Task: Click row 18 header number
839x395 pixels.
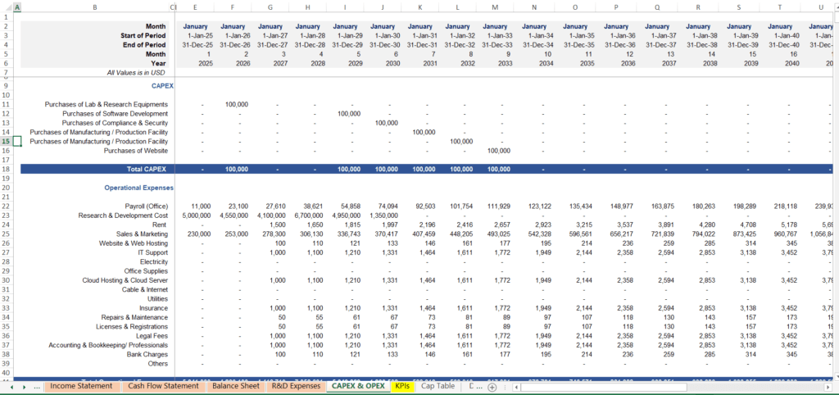Action: pos(6,169)
